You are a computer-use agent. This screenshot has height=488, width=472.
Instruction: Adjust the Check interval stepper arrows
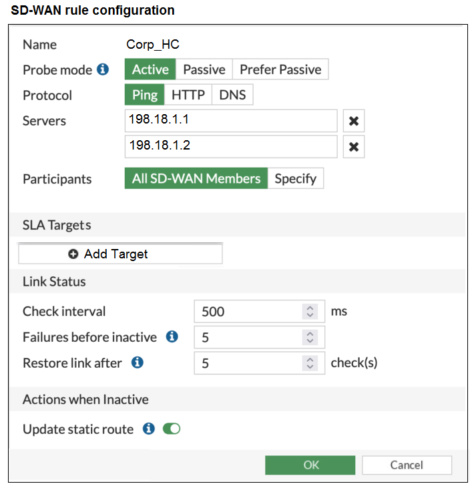[310, 311]
